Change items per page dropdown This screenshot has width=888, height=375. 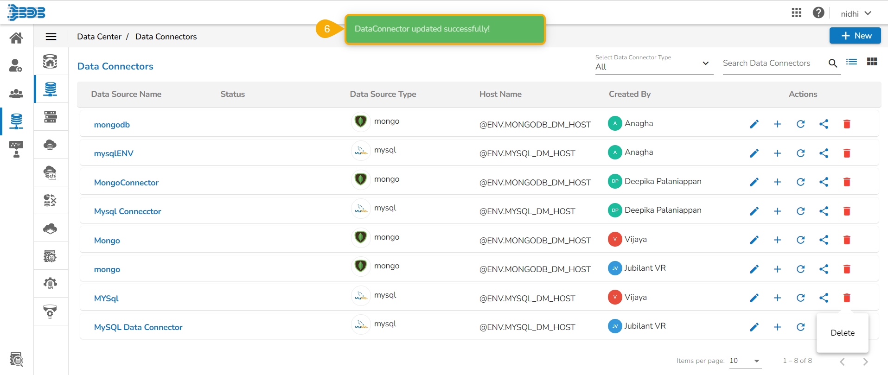point(745,361)
